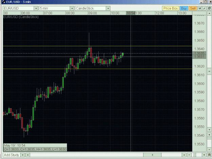The image size is (212, 159).
Task: Open the CandleStick chart type dropdown arrow
Action: (x=108, y=8)
